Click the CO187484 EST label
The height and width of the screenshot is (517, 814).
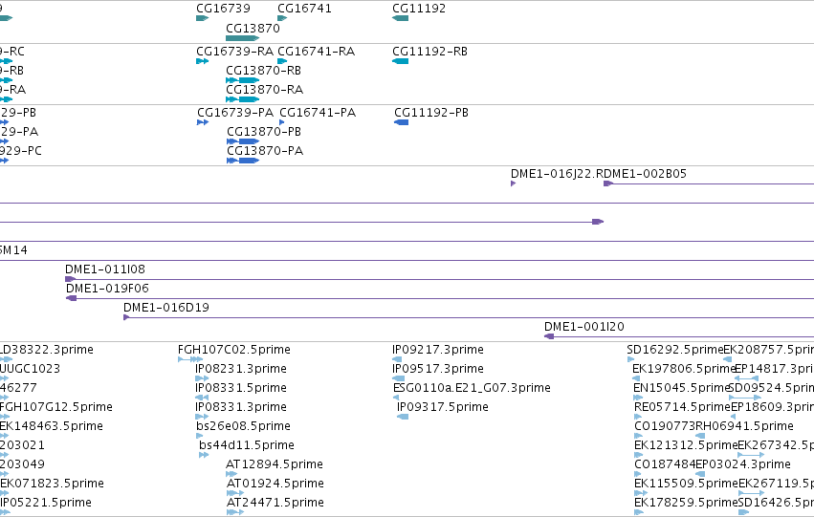tap(665, 464)
